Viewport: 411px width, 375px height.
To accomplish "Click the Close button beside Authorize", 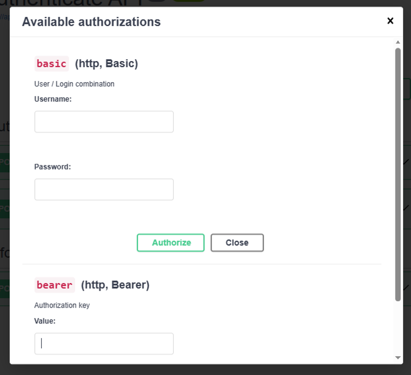I will (237, 243).
